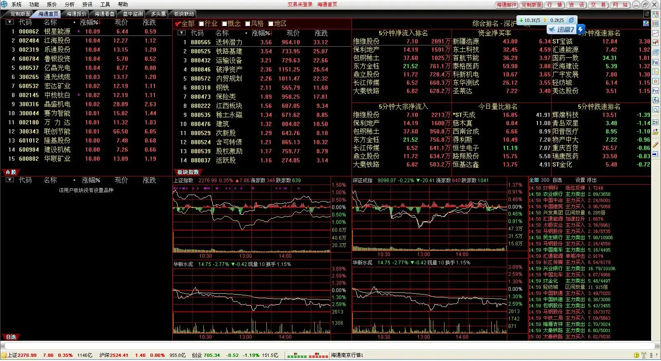Switch to the 板块联动 tab

pos(184,14)
